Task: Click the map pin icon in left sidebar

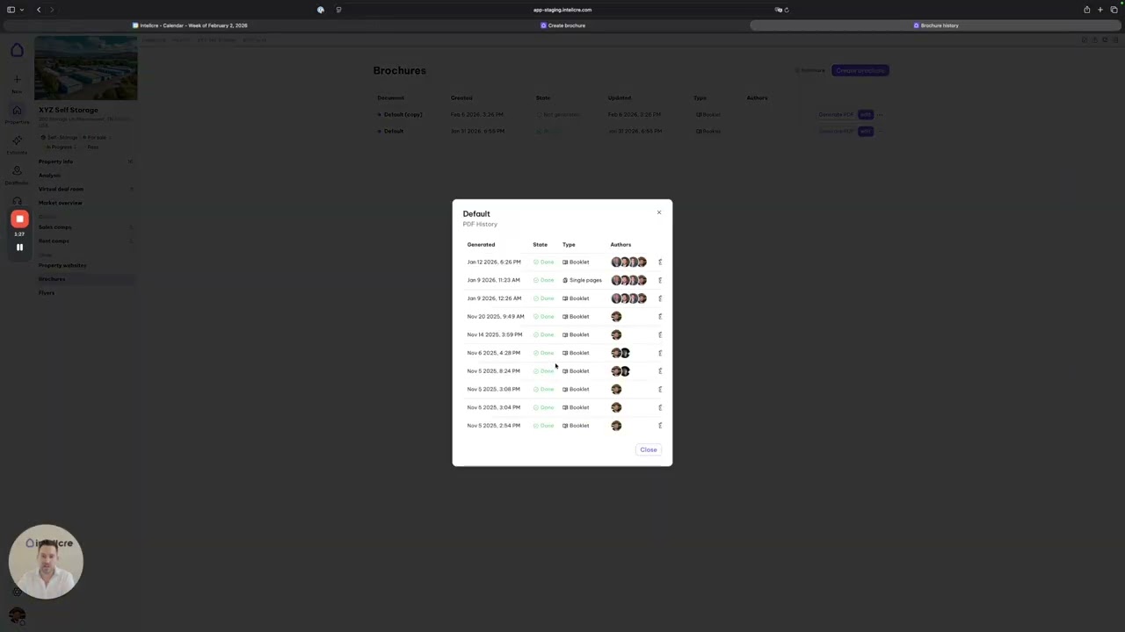Action: pos(17,172)
